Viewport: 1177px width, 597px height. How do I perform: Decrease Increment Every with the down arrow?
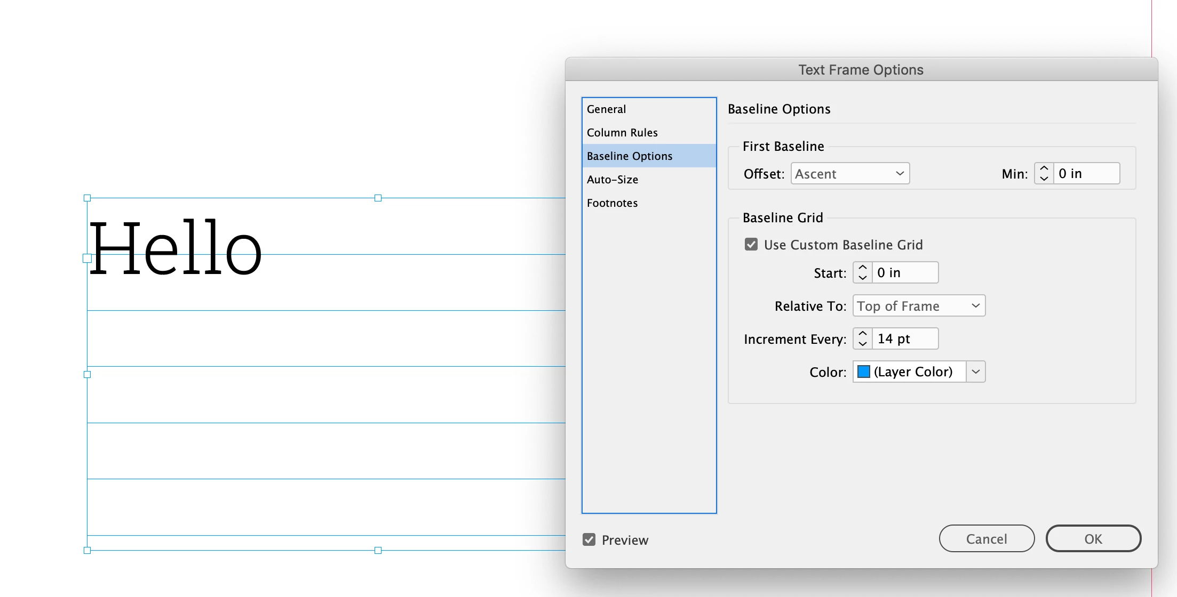click(862, 344)
